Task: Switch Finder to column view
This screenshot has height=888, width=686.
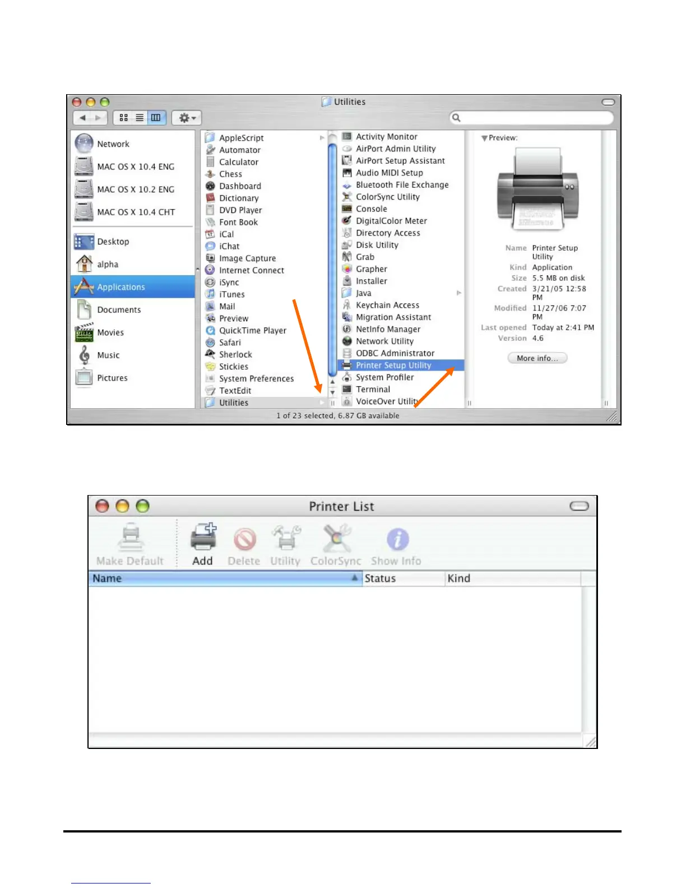Action: (156, 118)
